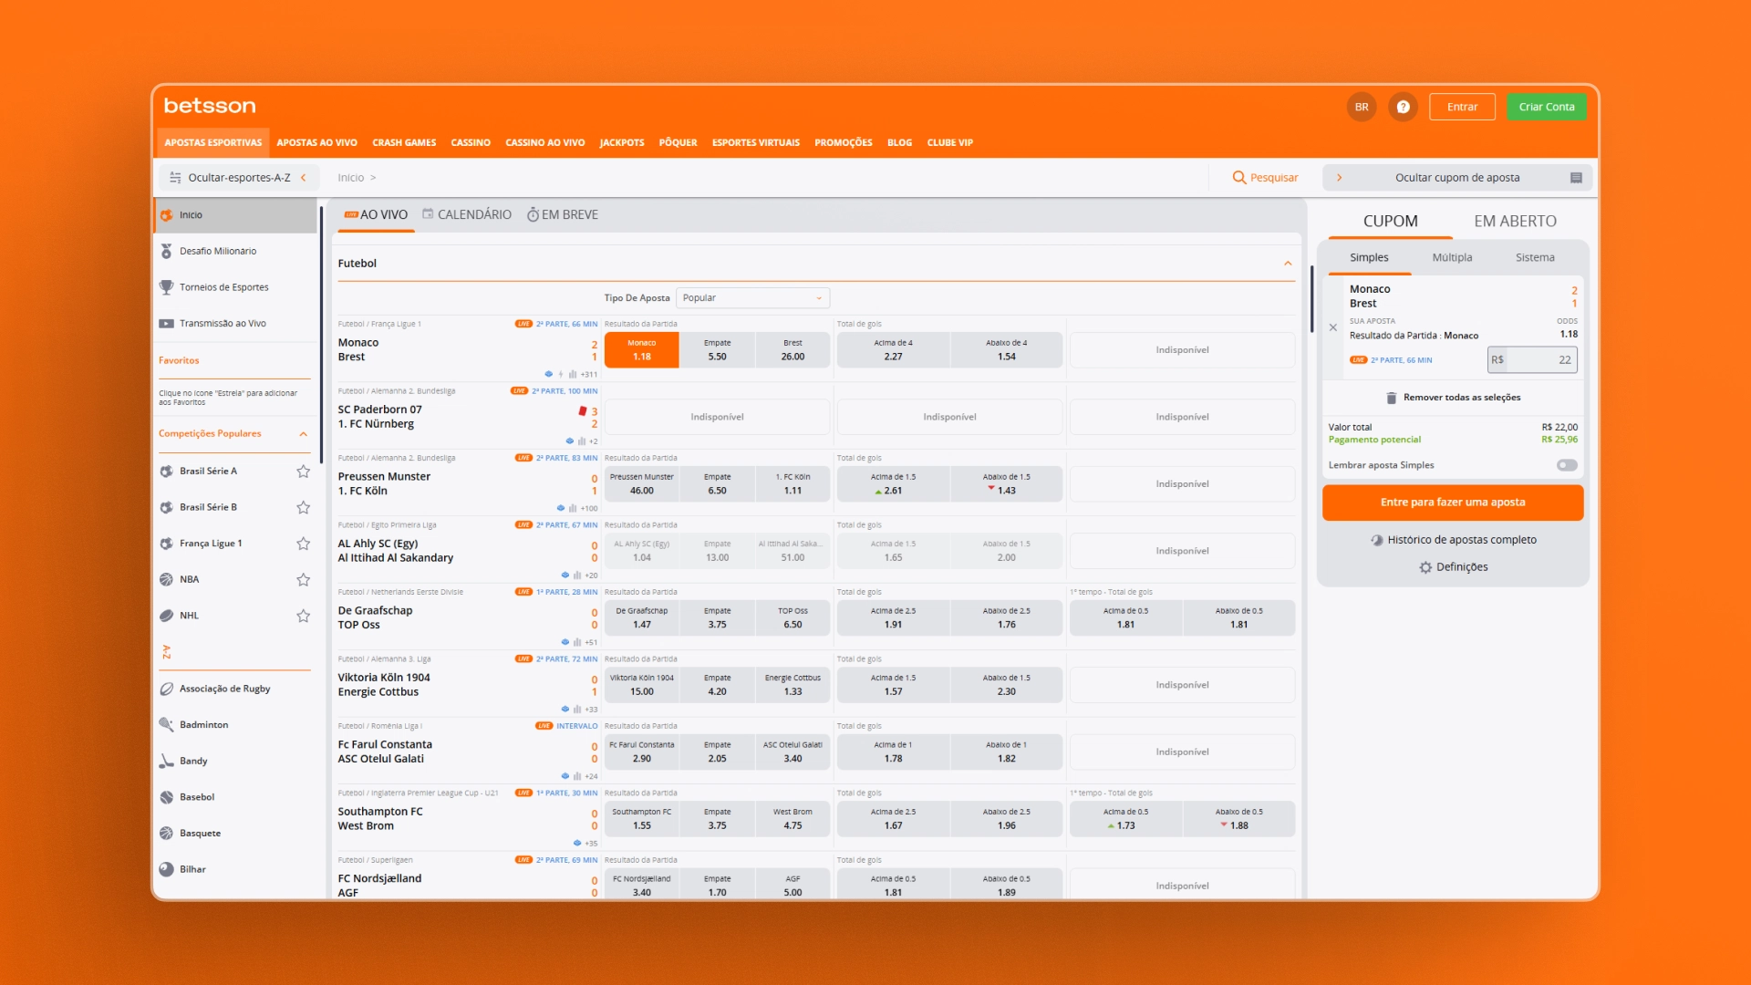This screenshot has width=1751, height=985.
Task: Open Apostas ao Vivo menu item
Action: pyautogui.click(x=316, y=143)
